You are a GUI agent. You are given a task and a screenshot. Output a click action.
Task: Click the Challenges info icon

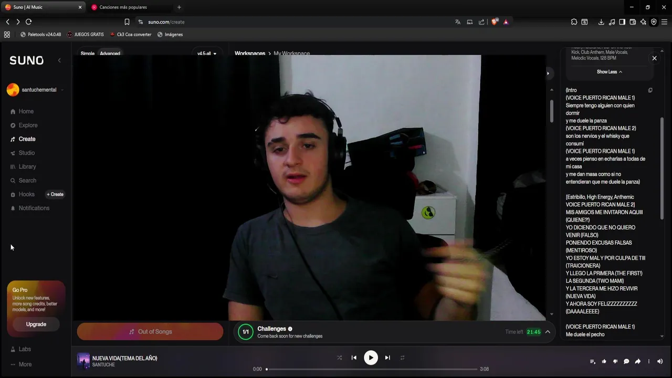290,329
